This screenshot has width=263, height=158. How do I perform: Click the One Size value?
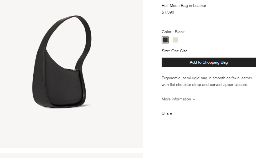[179, 51]
